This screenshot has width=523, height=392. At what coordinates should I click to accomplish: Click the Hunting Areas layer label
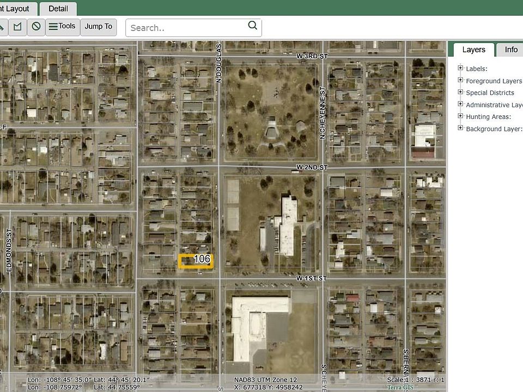coord(488,117)
